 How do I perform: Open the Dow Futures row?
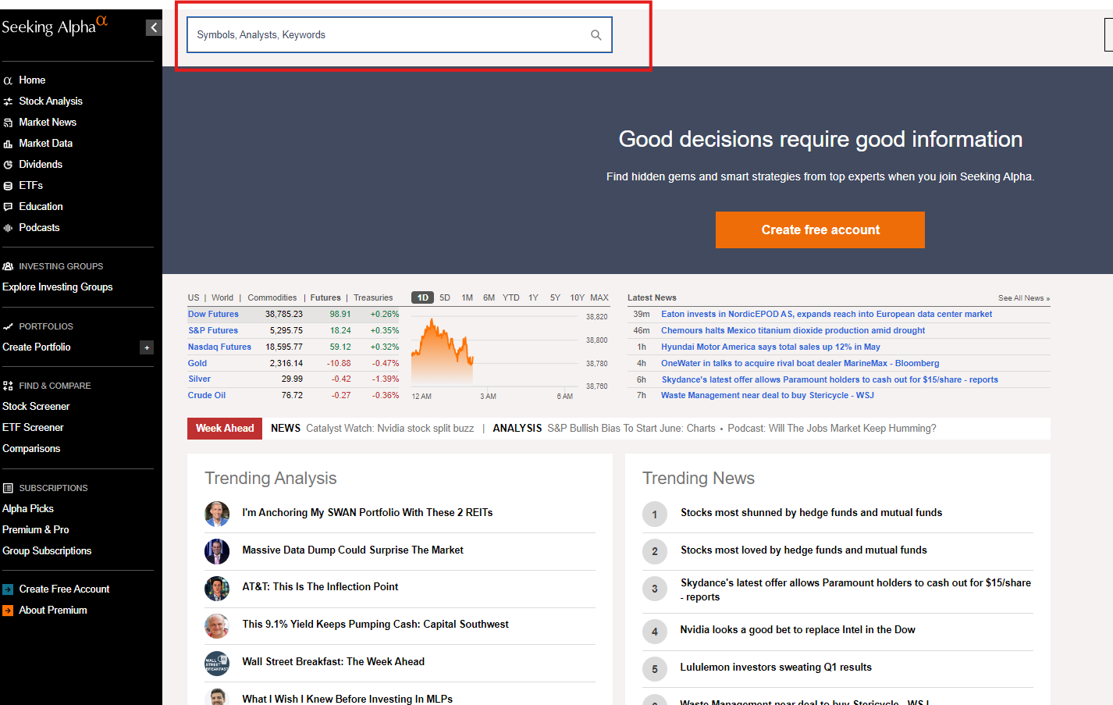(293, 314)
